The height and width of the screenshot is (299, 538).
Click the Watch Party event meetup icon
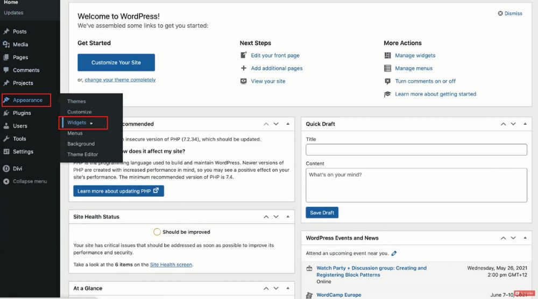(309, 268)
